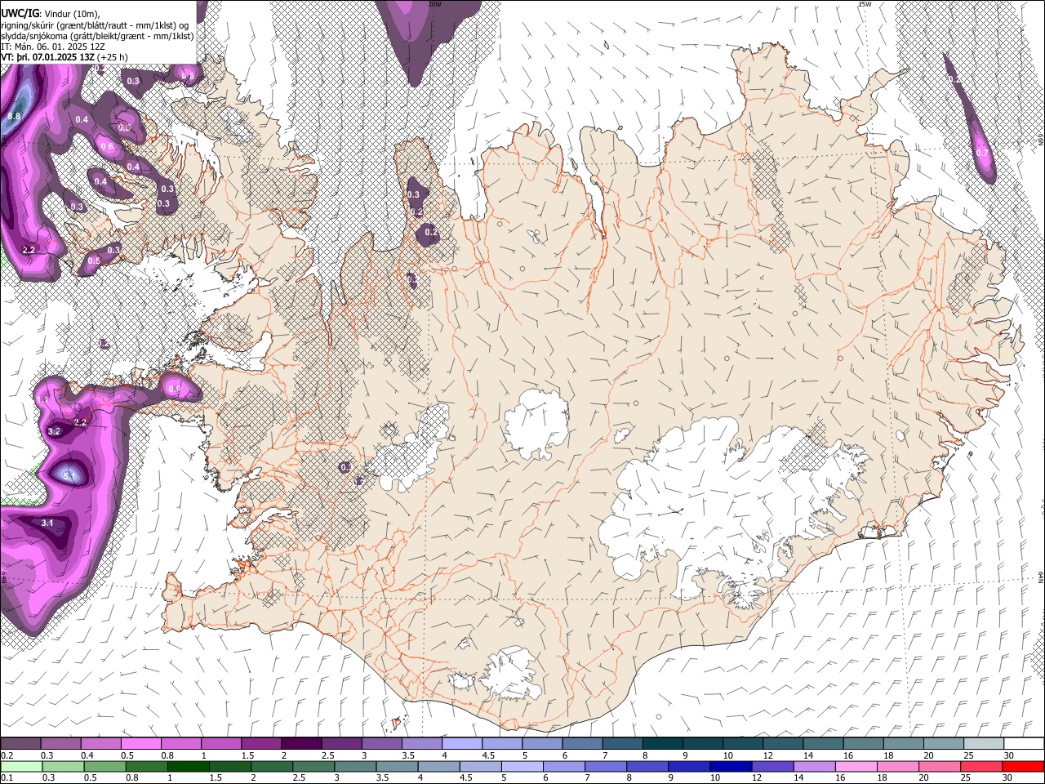This screenshot has height=784, width=1045.
Task: Click the 15W longitude label
Action: (x=864, y=4)
